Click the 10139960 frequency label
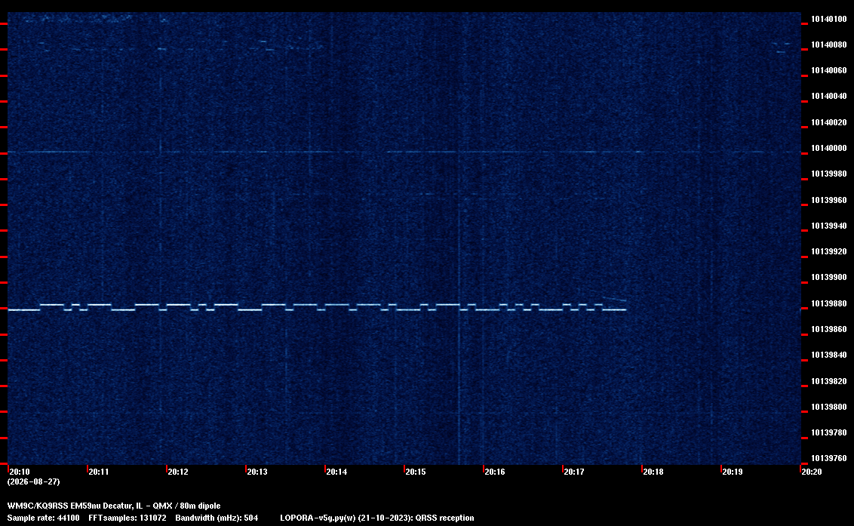The width and height of the screenshot is (854, 526). coord(829,200)
